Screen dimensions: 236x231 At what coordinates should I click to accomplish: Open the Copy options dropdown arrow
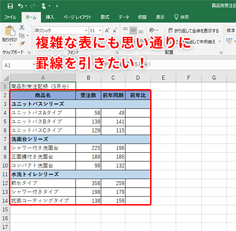[28, 36]
